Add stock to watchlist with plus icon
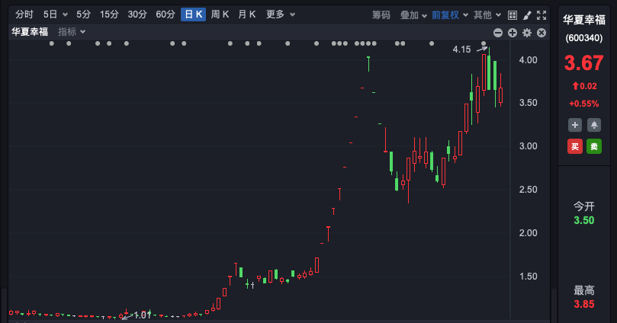 tap(574, 125)
